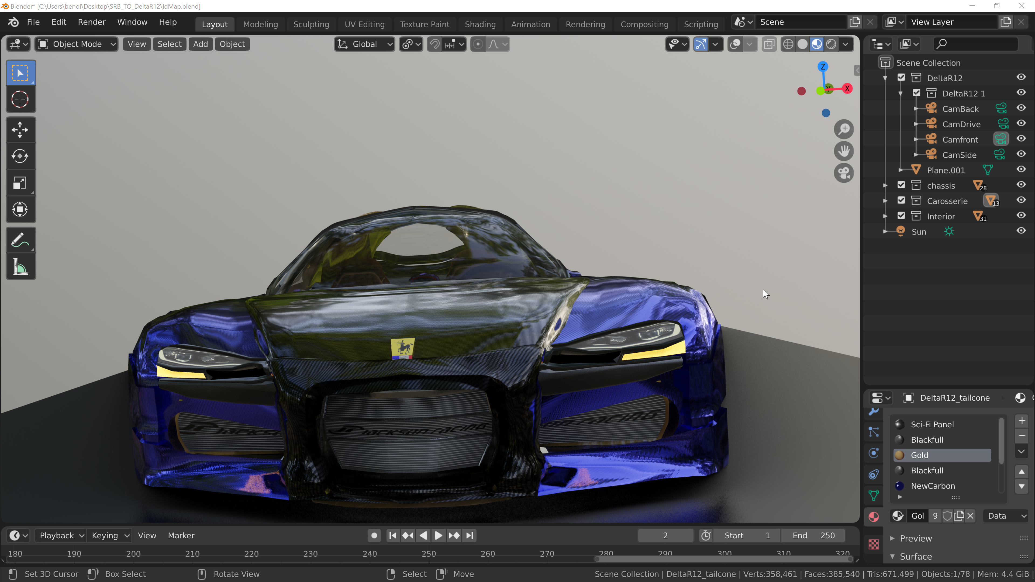Unlink the Gold material
Image resolution: width=1035 pixels, height=582 pixels.
[970, 516]
